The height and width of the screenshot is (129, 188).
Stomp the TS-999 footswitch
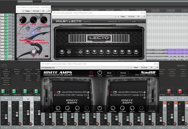pos(33,52)
